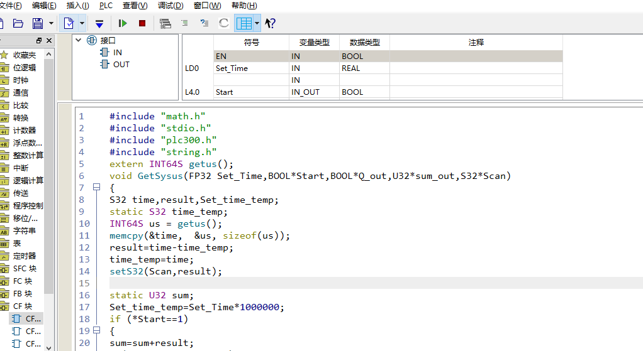Float the instruction tree panel
This screenshot has height=351, width=643.
(39, 40)
